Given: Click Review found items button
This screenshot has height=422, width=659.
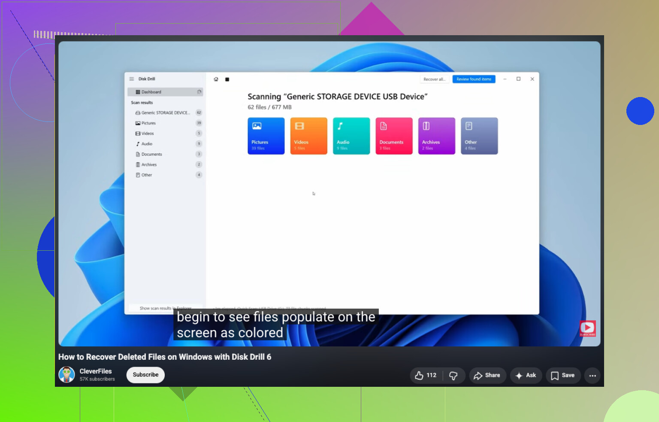Looking at the screenshot, I should pyautogui.click(x=474, y=79).
